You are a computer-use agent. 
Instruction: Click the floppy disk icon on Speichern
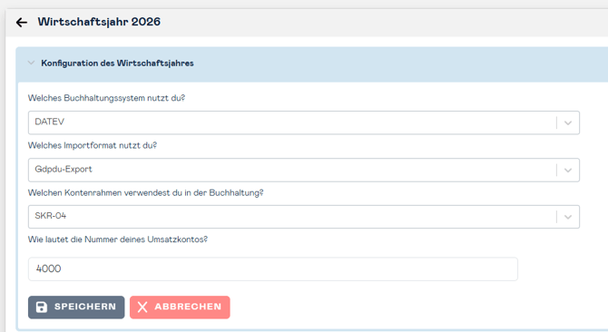42,308
